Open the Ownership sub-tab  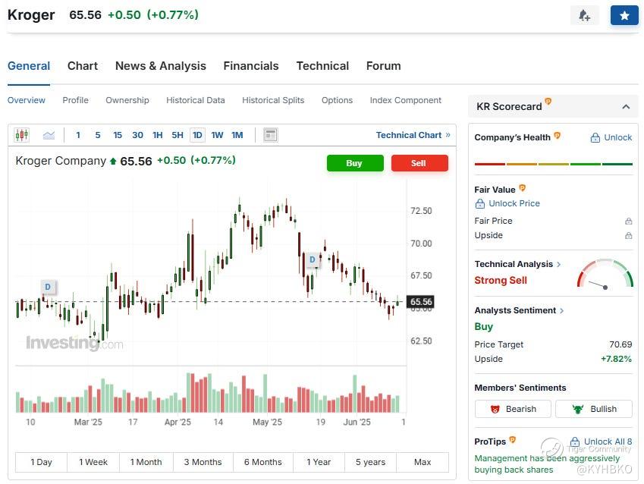pos(127,100)
